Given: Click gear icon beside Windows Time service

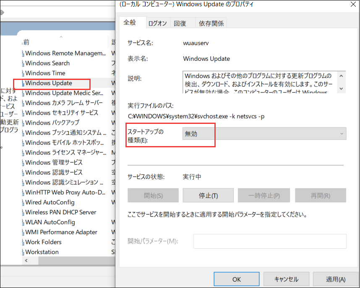Looking at the screenshot, I should [x=23, y=73].
